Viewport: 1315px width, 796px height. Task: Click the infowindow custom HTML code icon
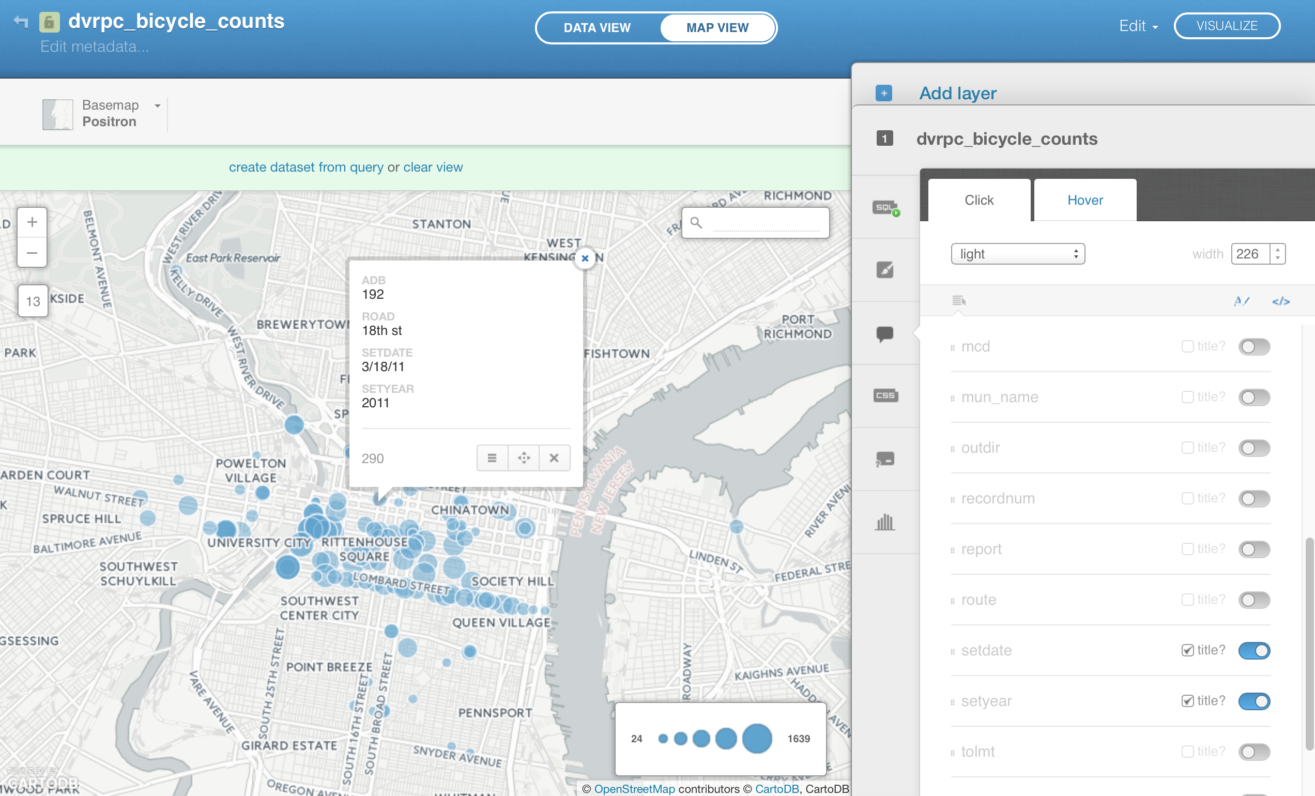click(1280, 301)
